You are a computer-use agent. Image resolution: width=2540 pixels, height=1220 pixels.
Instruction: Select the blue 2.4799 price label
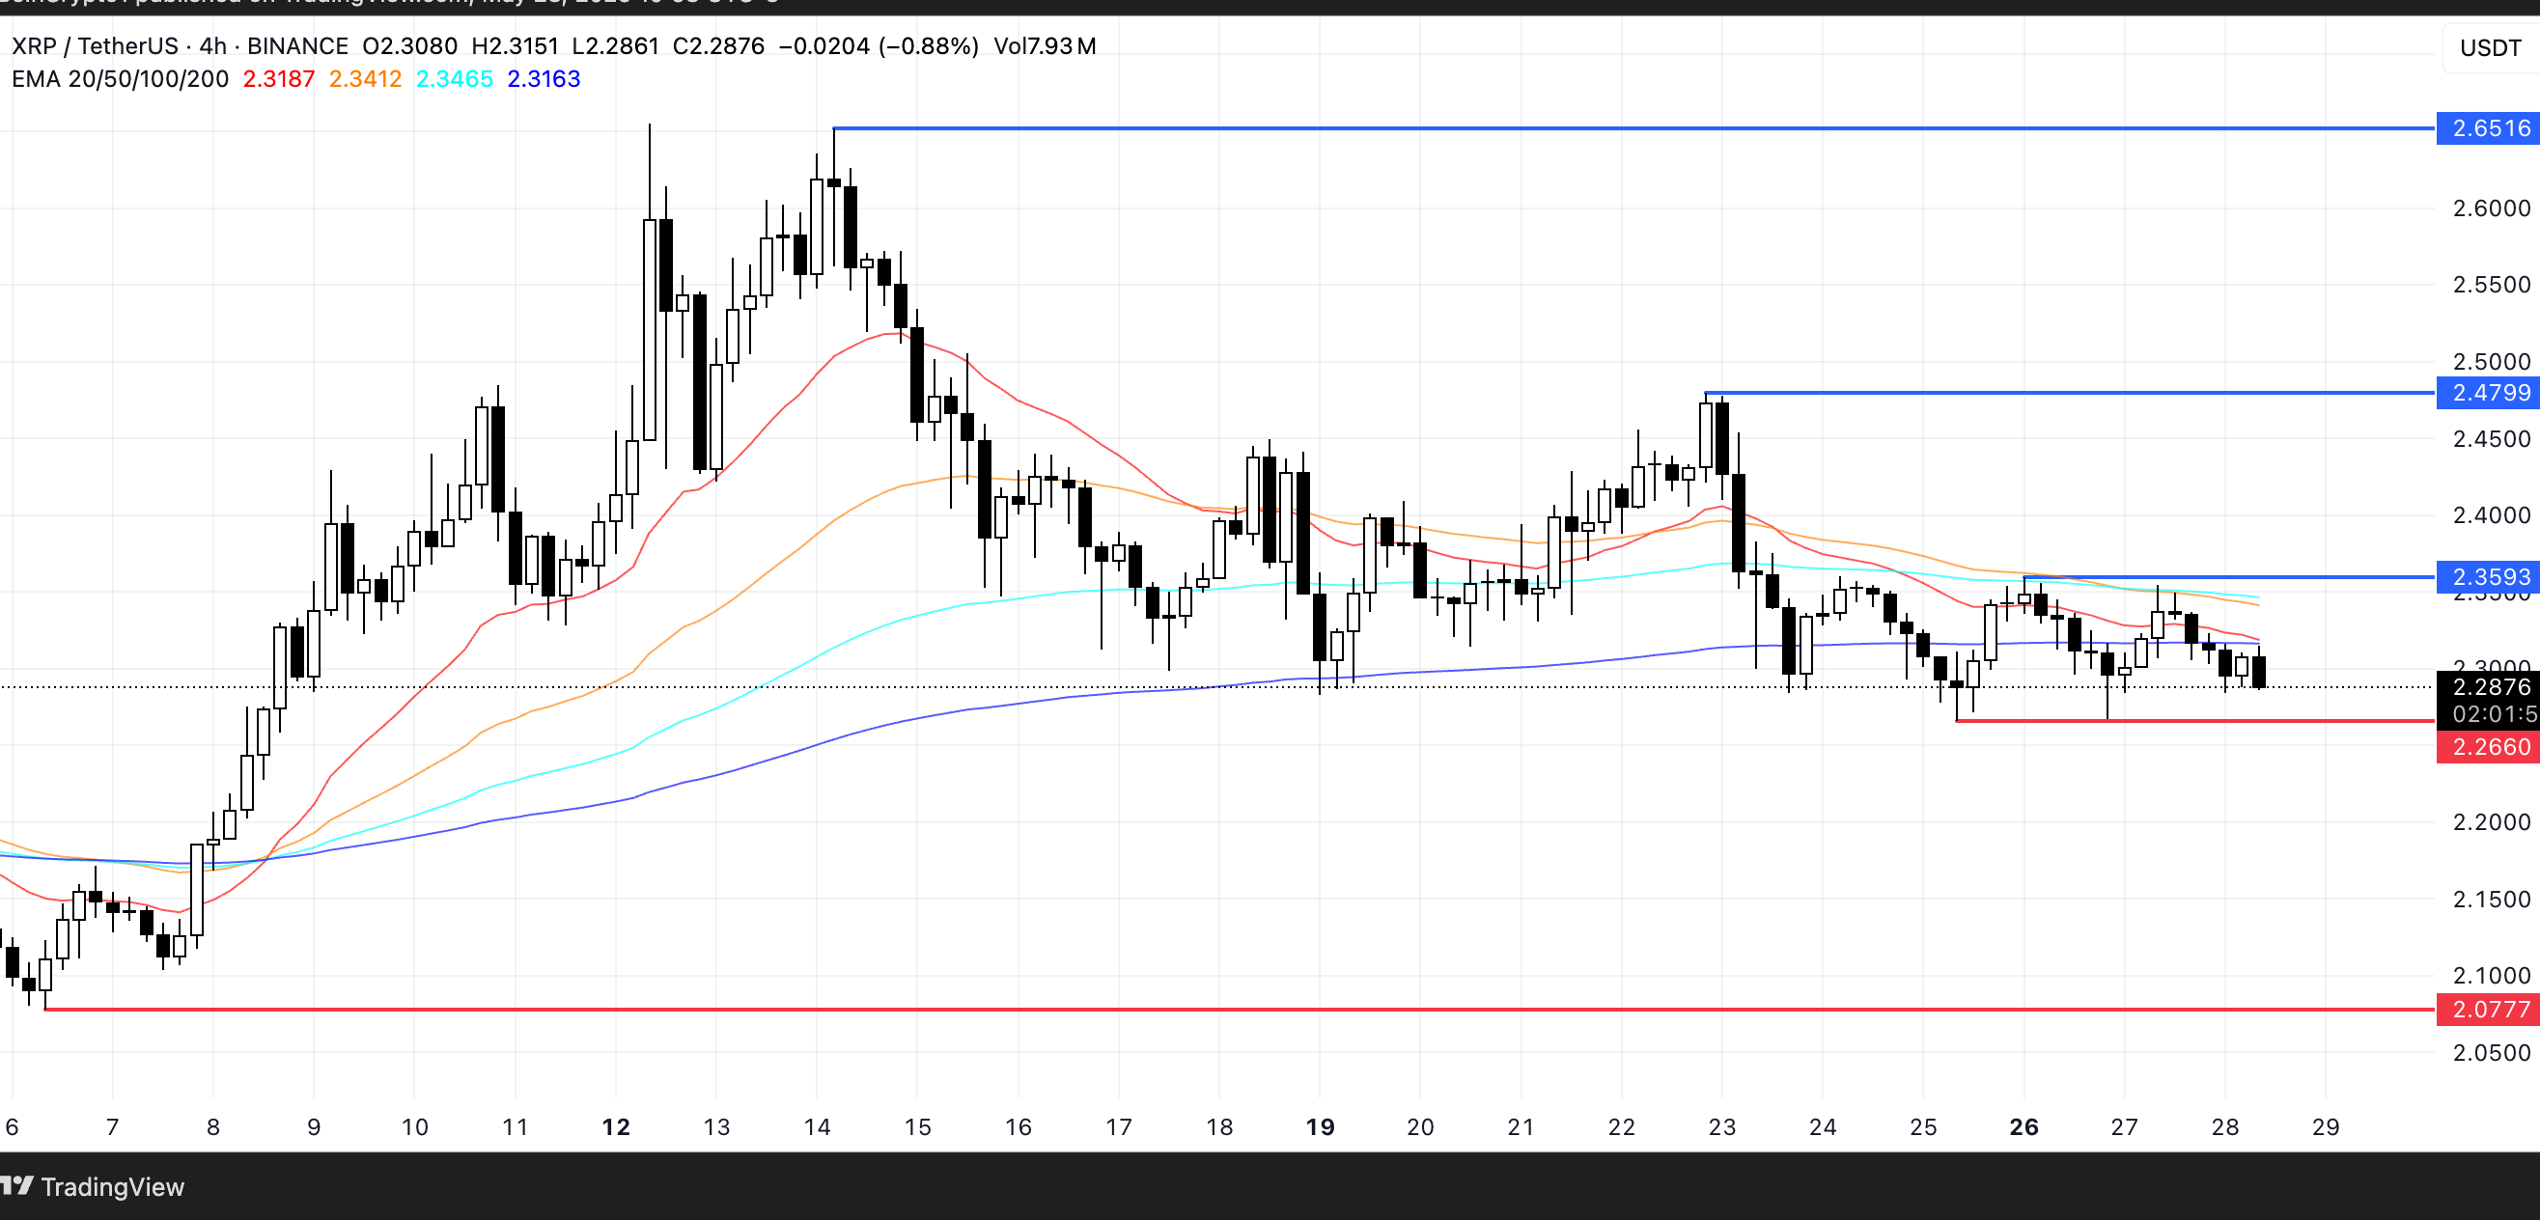(x=2488, y=392)
